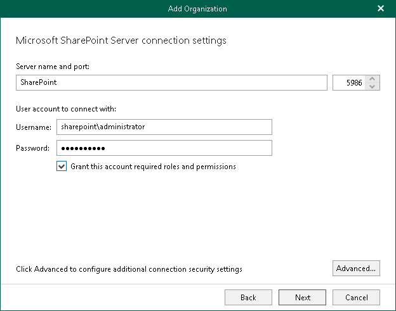Viewport: 396px width, 311px height.
Task: Increase the port number with the up arrow
Action: point(373,79)
